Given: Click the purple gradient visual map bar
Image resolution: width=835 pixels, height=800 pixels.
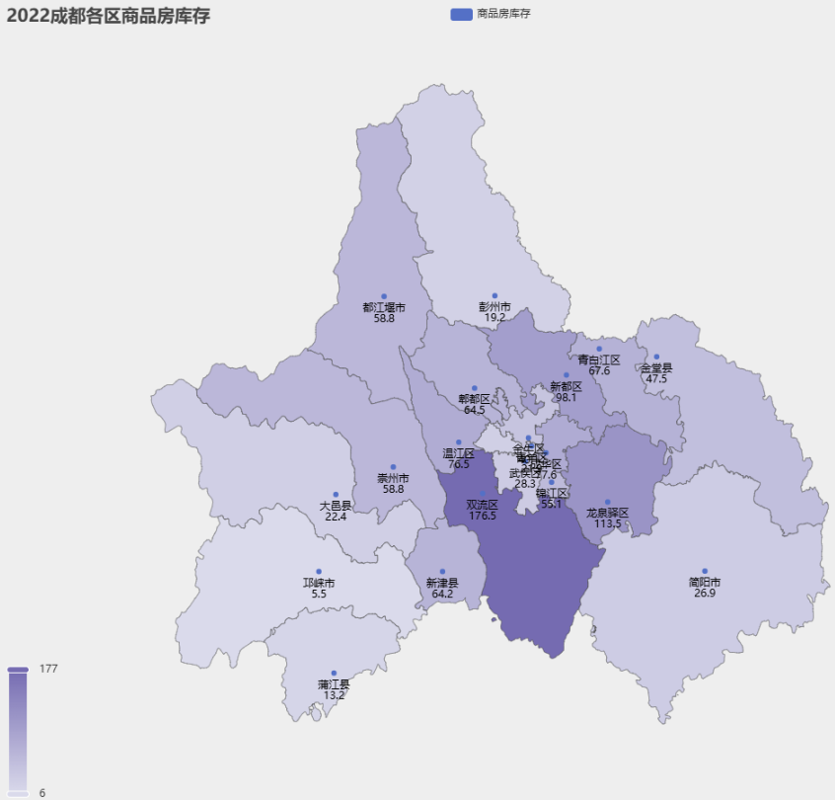Looking at the screenshot, I should pos(18,732).
